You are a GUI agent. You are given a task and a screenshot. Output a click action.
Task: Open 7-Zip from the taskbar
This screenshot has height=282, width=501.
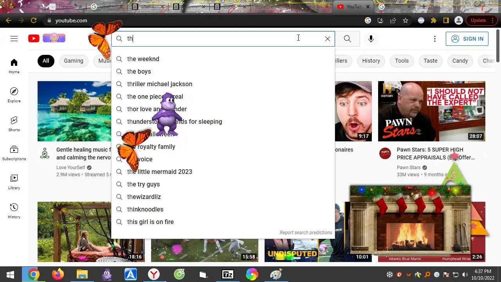point(228,274)
